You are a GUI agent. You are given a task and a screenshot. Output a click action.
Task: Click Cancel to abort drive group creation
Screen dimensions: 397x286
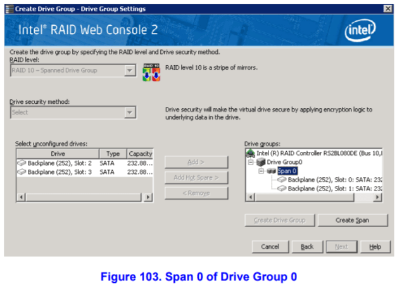270,247
